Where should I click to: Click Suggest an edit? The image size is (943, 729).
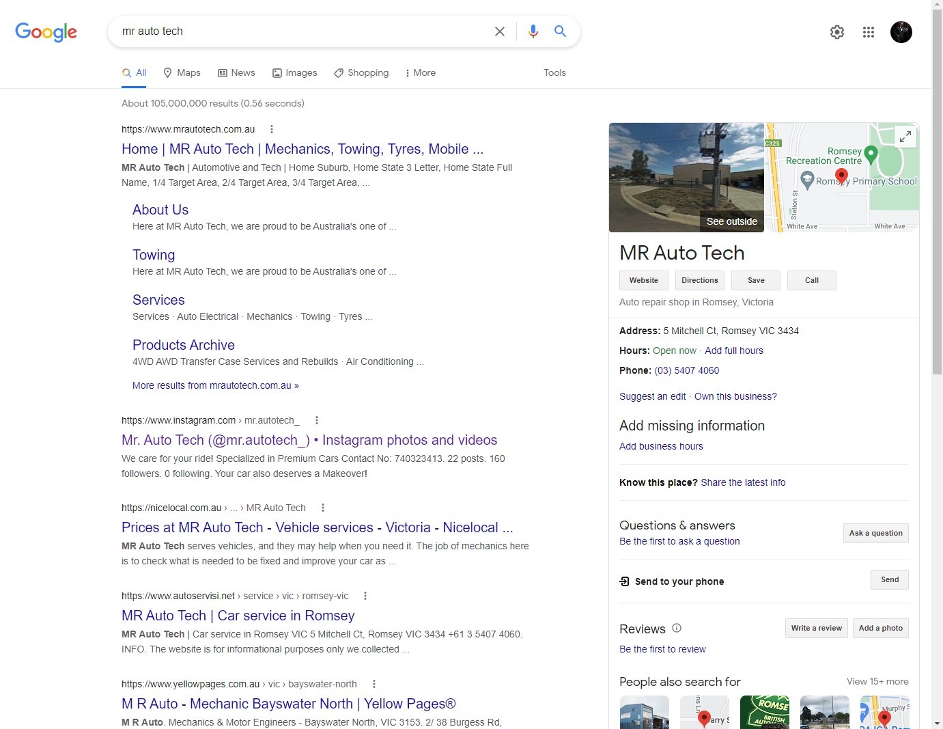653,396
